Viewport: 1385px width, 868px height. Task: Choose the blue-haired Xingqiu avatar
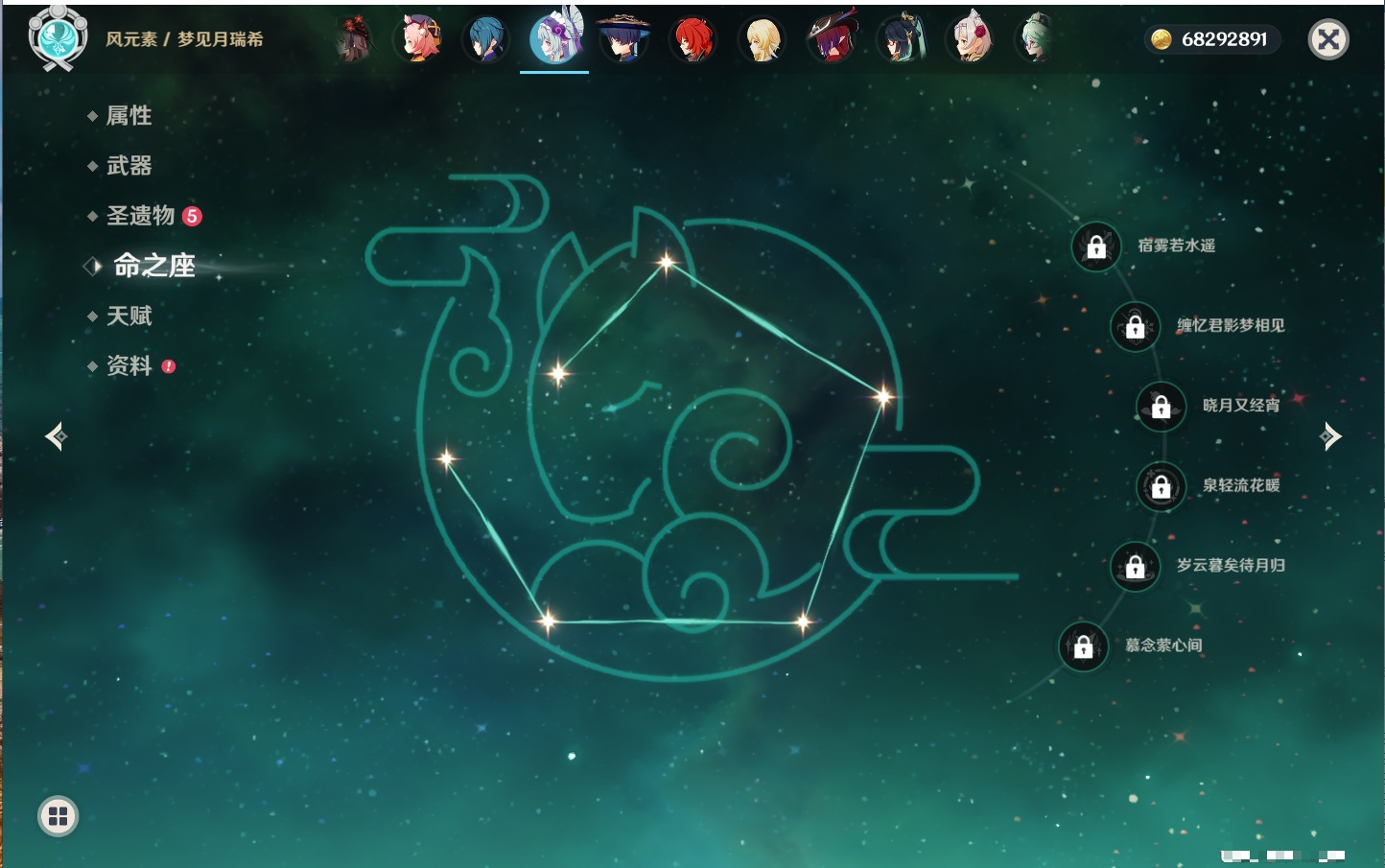point(486,39)
